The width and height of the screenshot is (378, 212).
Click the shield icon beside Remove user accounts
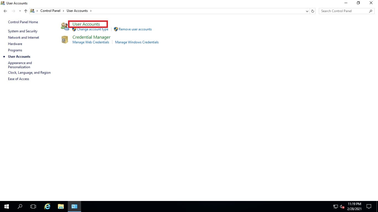pos(116,29)
